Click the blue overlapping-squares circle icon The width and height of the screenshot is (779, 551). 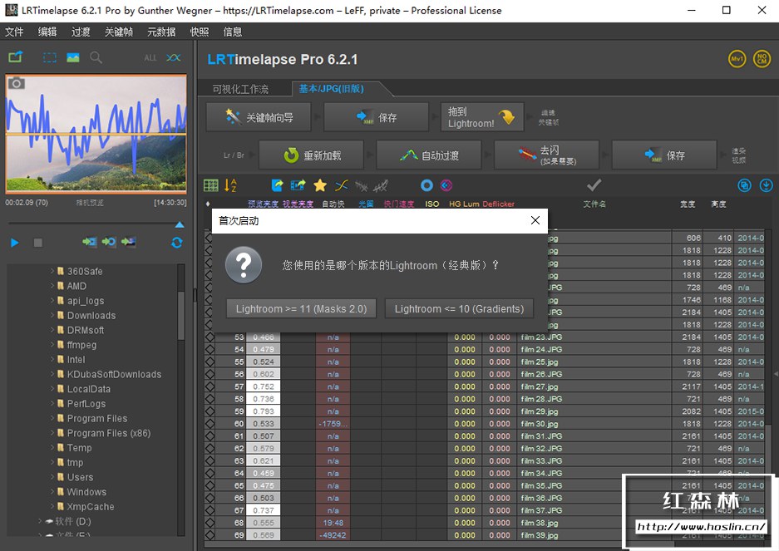[x=744, y=186]
